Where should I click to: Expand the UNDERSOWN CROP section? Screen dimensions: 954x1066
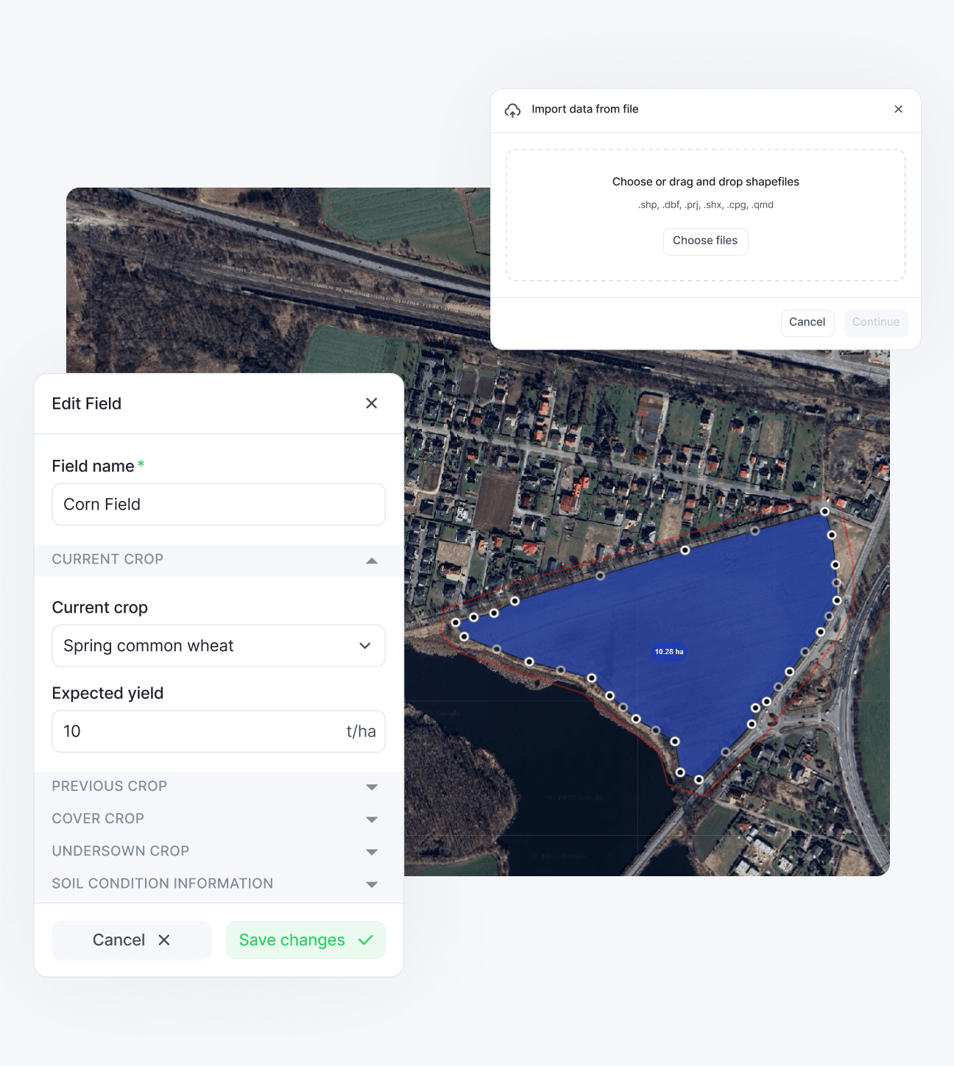(372, 851)
